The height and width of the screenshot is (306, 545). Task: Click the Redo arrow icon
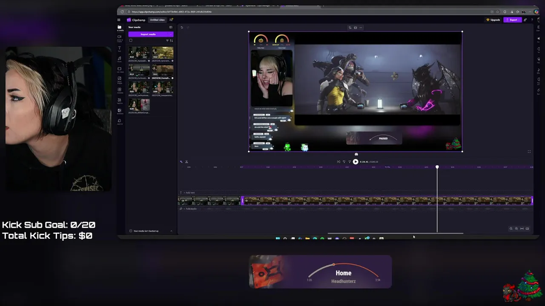(x=188, y=28)
